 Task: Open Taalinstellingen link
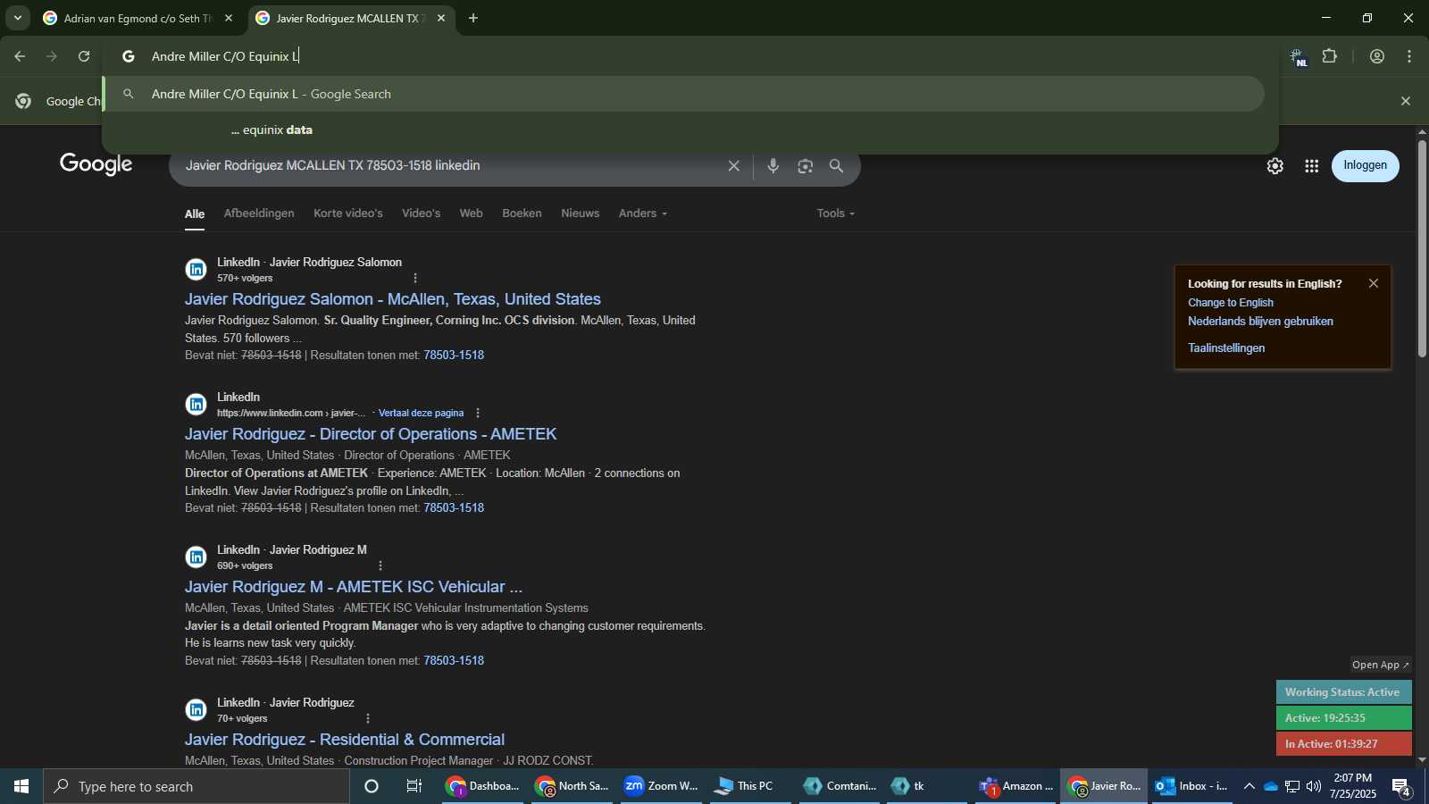pyautogui.click(x=1226, y=348)
